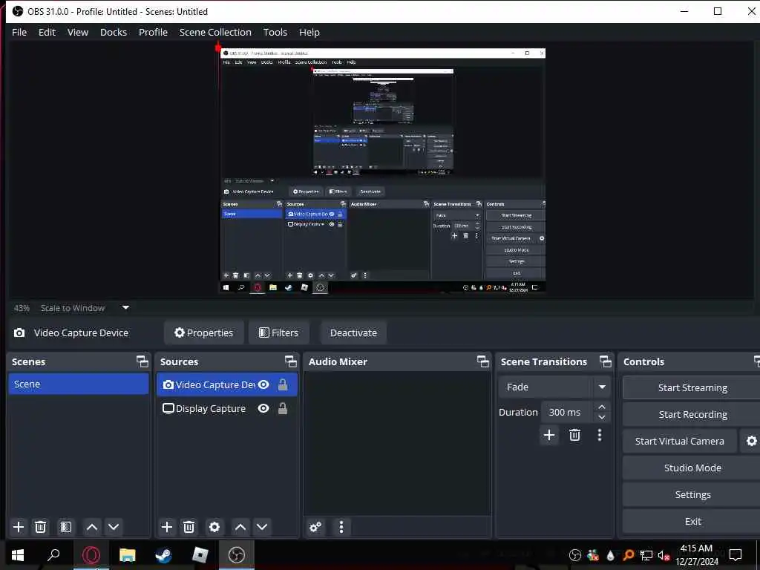The height and width of the screenshot is (570, 760).
Task: Remove the selected scene with the trash icon
Action: pos(41,527)
